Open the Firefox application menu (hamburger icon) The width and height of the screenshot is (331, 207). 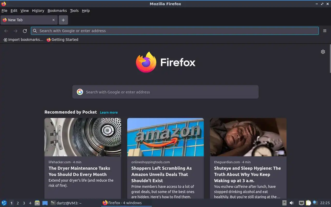click(x=325, y=31)
